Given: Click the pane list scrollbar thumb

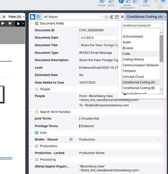Looking at the screenshot, I should [x=161, y=49].
